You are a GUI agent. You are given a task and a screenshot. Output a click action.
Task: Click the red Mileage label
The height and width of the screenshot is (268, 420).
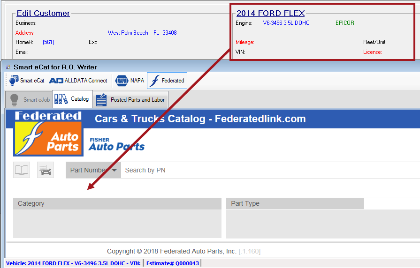pos(245,42)
